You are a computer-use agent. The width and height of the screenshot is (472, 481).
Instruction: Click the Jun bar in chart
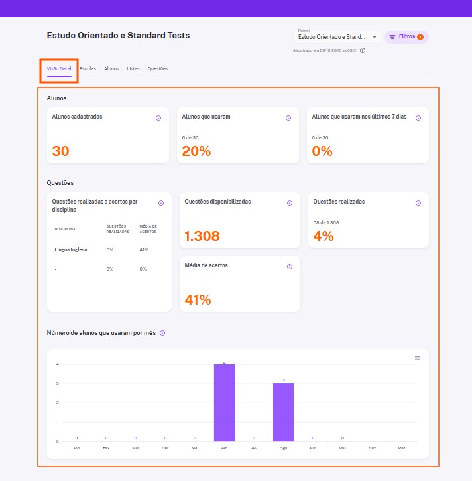coord(224,403)
